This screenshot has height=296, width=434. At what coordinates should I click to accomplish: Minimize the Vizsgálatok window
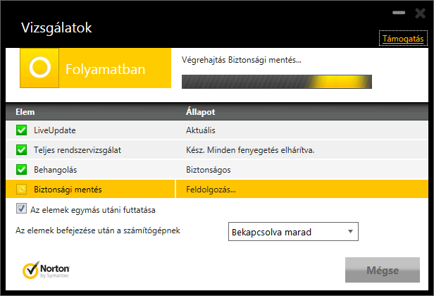399,13
